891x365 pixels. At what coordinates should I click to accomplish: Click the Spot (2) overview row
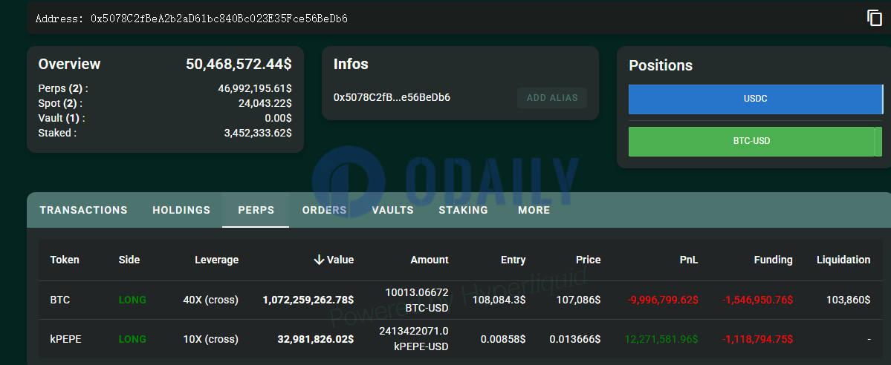[x=165, y=103]
